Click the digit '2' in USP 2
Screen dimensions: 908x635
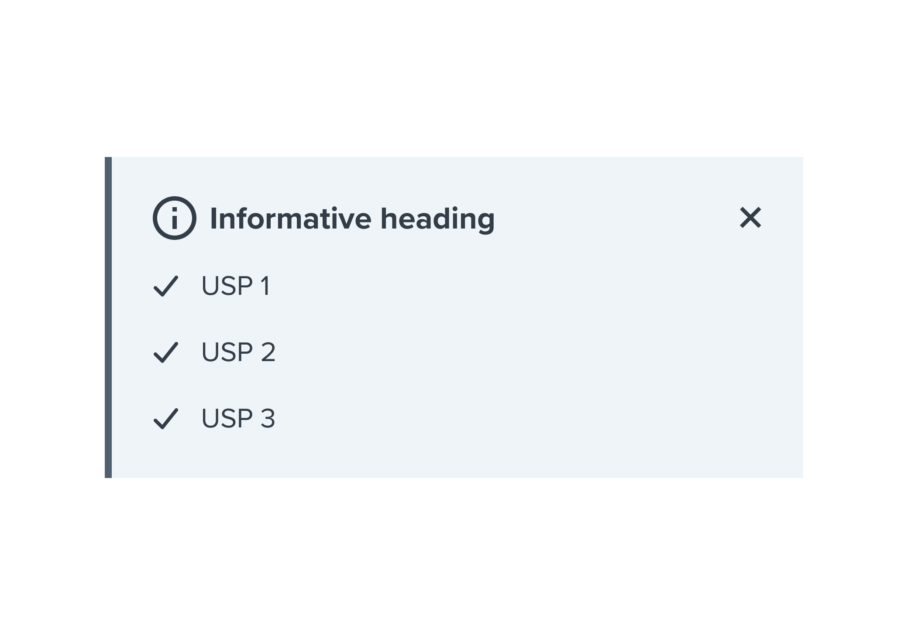click(x=268, y=352)
